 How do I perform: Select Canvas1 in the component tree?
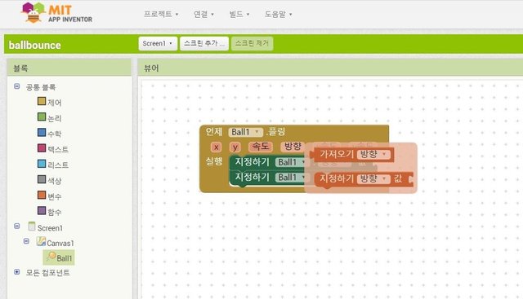point(60,243)
